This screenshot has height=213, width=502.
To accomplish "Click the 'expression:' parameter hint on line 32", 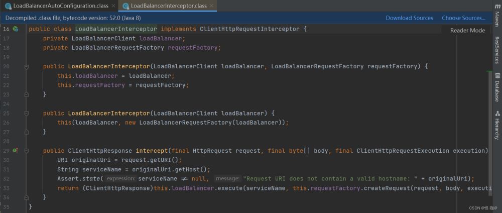I will [x=121, y=178].
